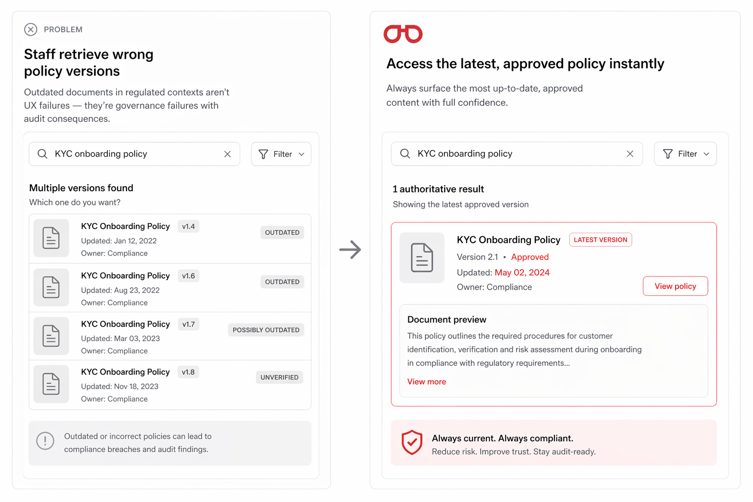The width and height of the screenshot is (753, 502).
Task: Click the red shield checkmark icon
Action: (x=412, y=442)
